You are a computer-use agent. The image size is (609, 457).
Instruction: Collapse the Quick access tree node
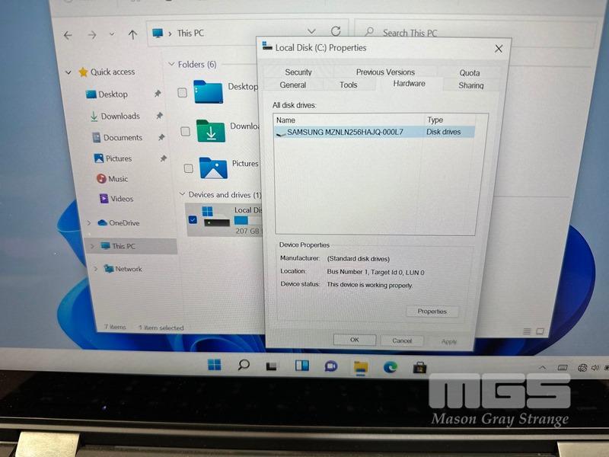coord(69,72)
